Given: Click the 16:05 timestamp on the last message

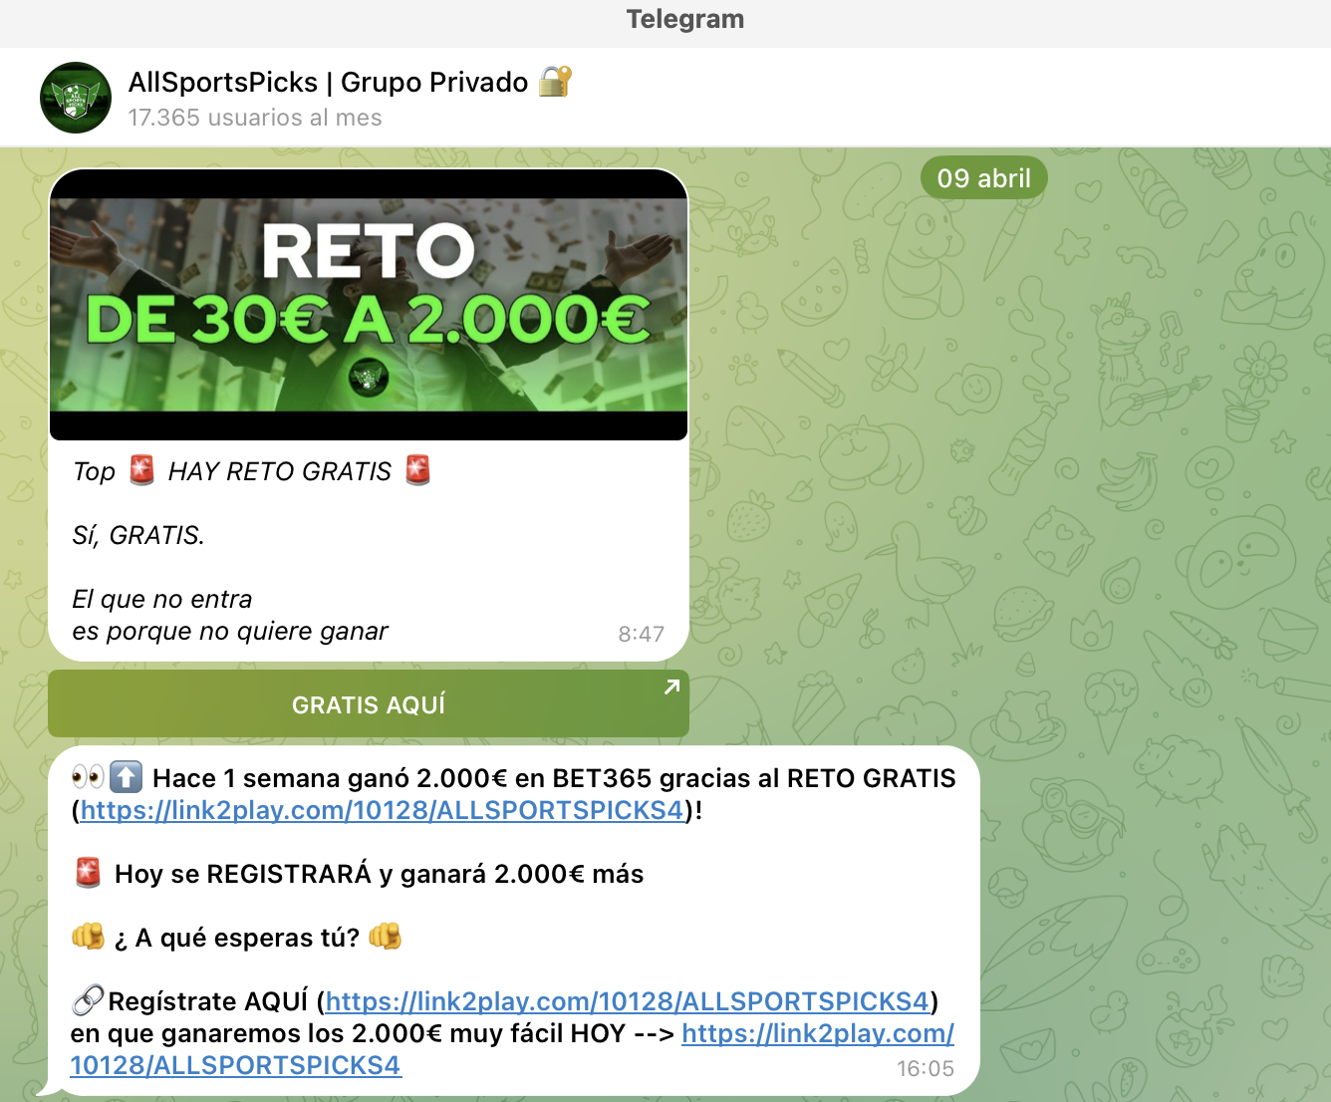Looking at the screenshot, I should pyautogui.click(x=925, y=1069).
